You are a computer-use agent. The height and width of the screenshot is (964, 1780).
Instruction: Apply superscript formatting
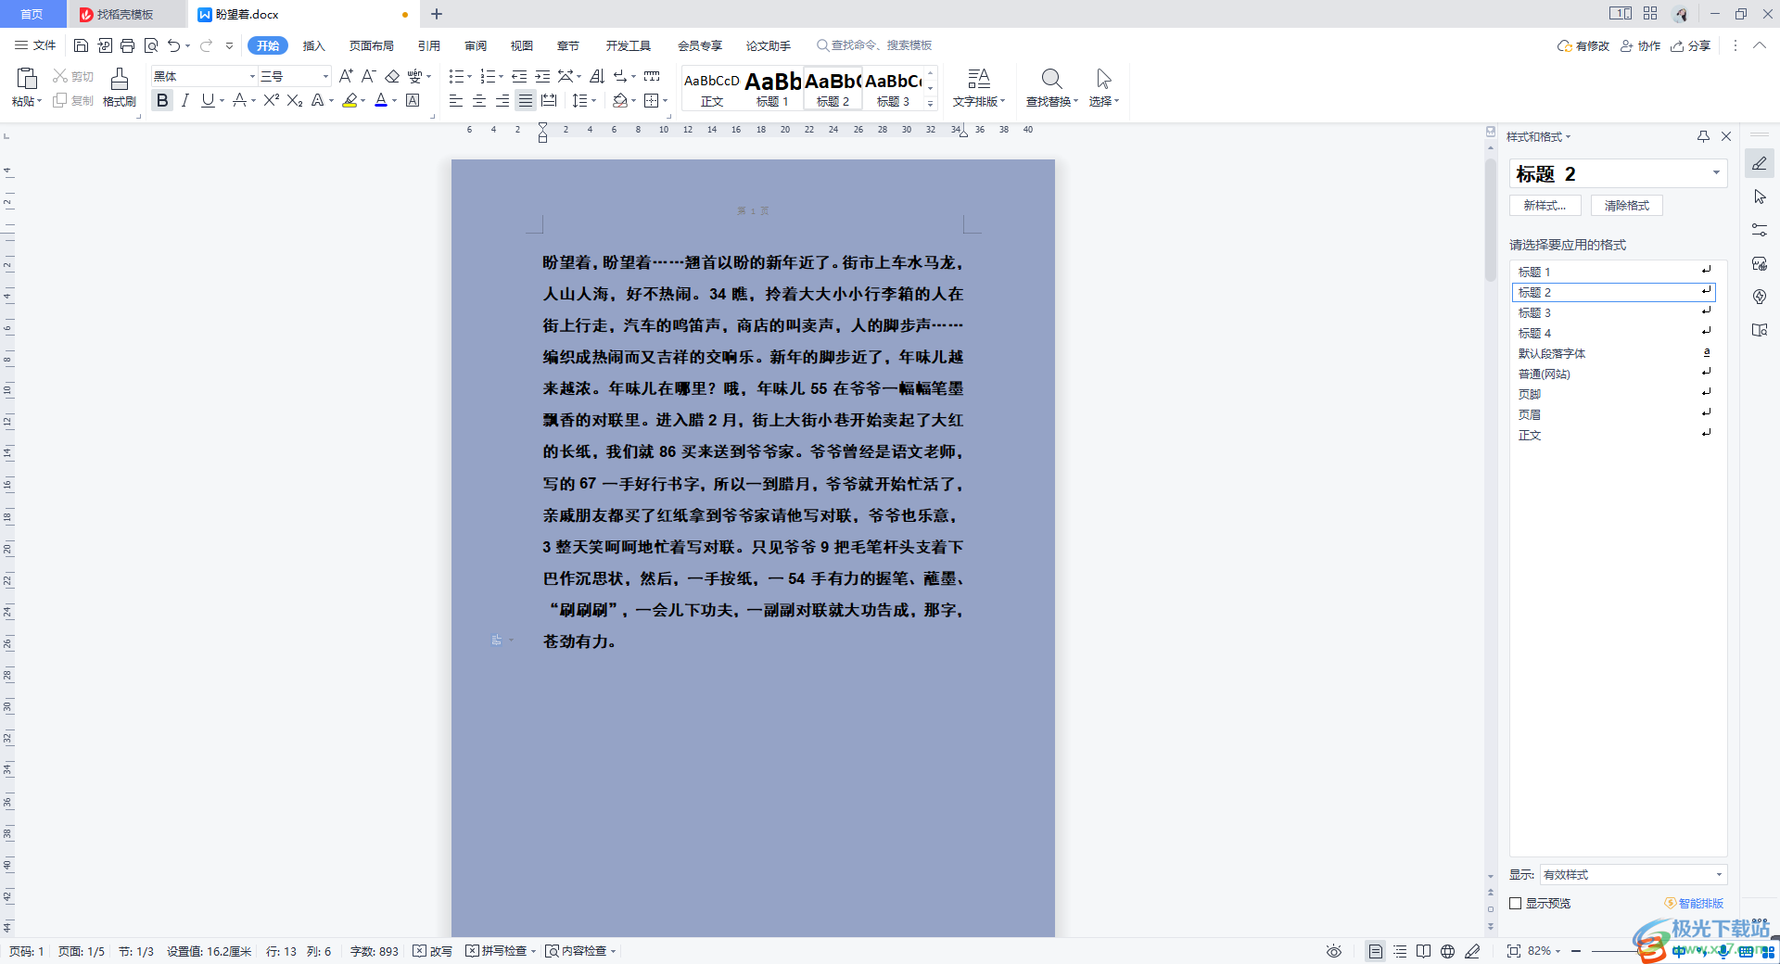coord(271,100)
